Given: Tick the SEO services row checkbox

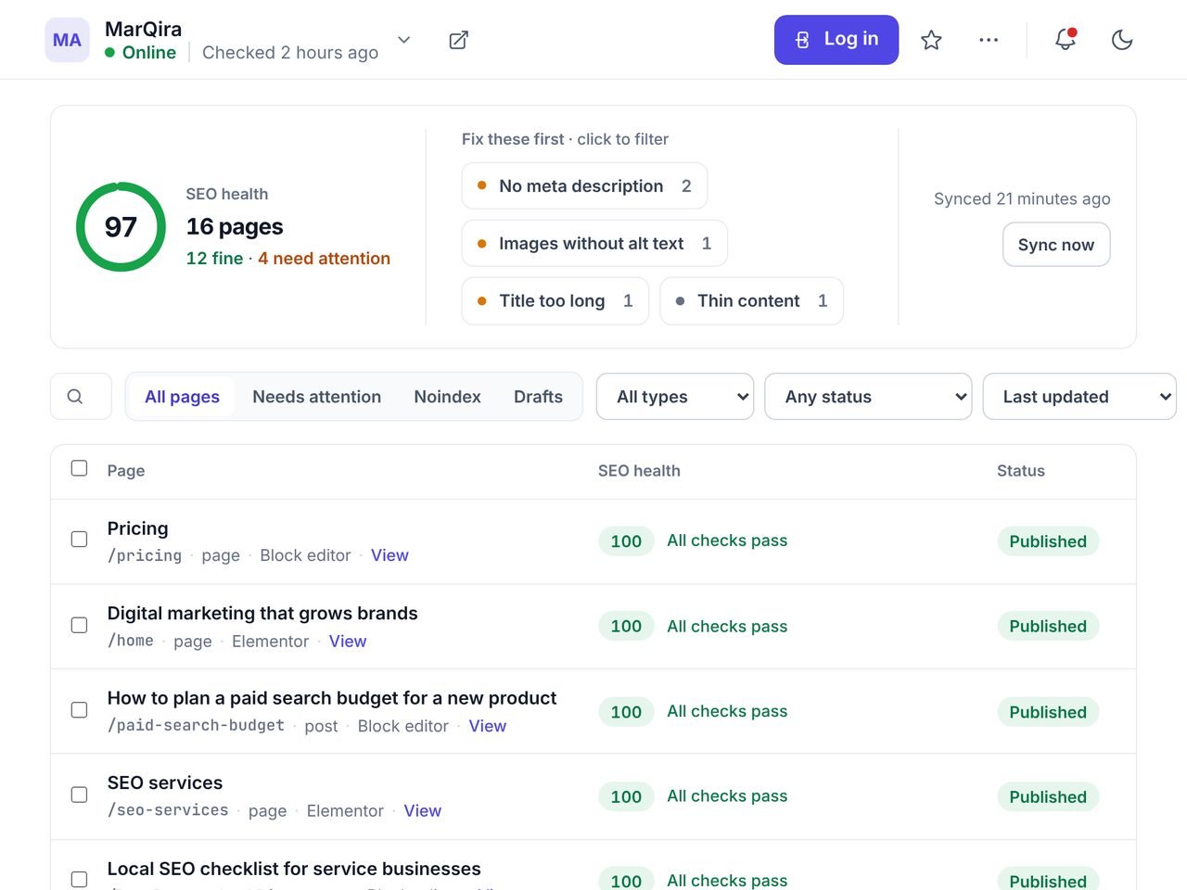Looking at the screenshot, I should pyautogui.click(x=80, y=795).
